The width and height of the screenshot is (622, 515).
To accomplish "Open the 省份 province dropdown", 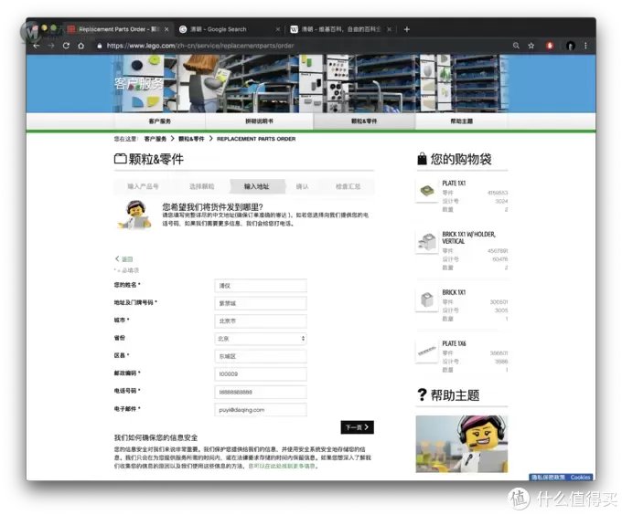I will tap(261, 339).
